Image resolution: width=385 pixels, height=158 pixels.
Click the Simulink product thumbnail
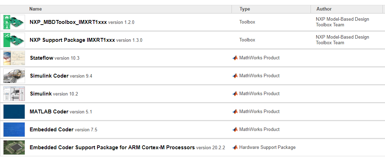14,94
